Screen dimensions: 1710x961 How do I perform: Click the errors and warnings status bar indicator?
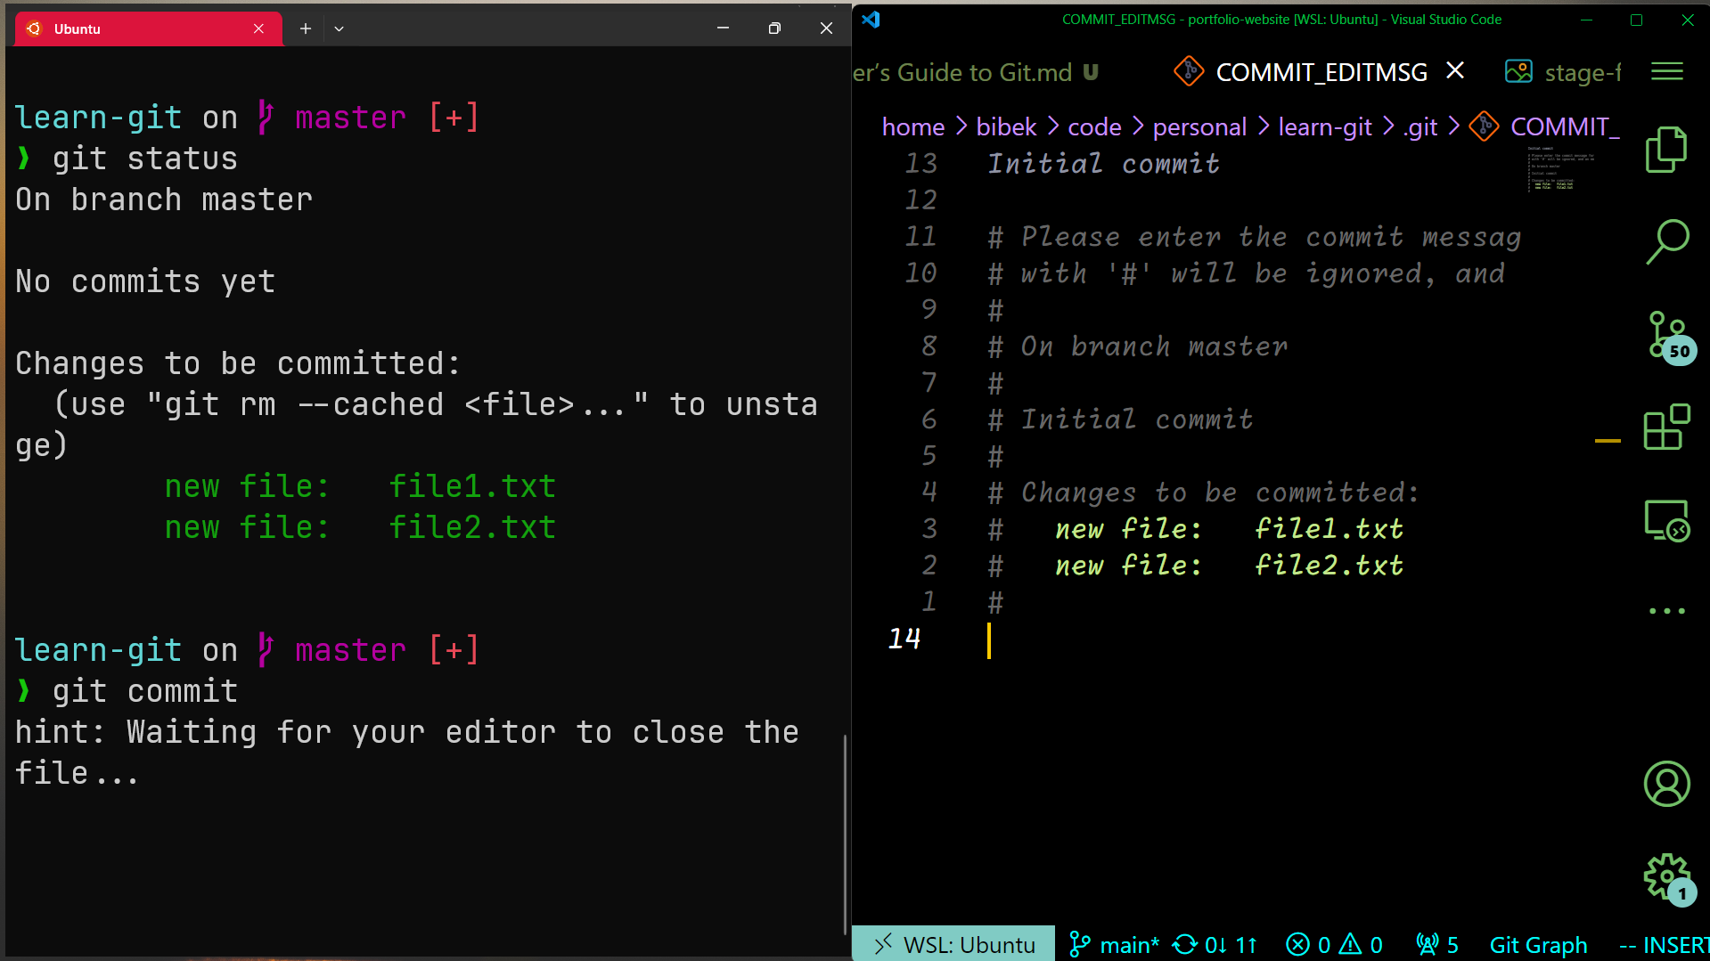1335,944
